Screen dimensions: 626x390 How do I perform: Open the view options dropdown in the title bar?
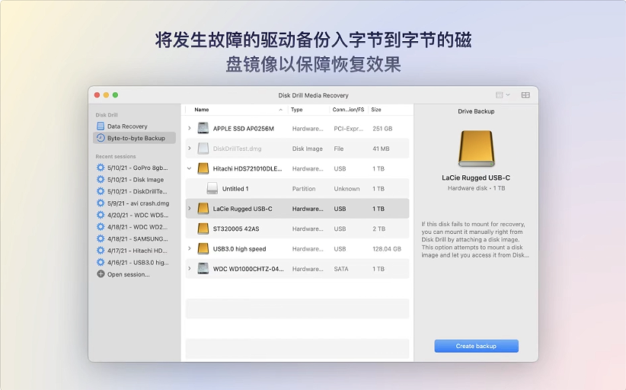pyautogui.click(x=503, y=95)
